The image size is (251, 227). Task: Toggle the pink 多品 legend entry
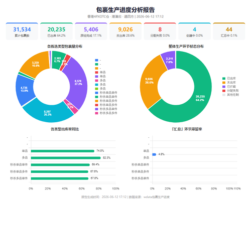[x=100, y=81]
